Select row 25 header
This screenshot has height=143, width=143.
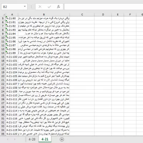coord(3,95)
